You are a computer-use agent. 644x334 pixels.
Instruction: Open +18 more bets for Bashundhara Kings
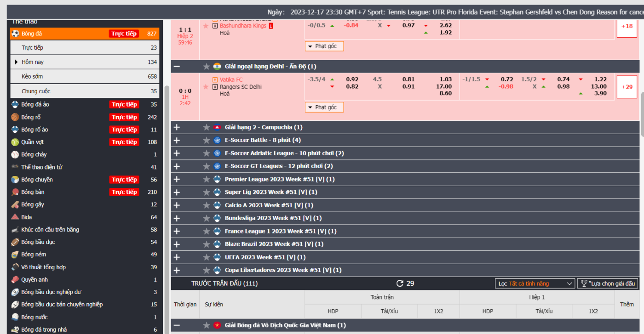[x=627, y=26]
